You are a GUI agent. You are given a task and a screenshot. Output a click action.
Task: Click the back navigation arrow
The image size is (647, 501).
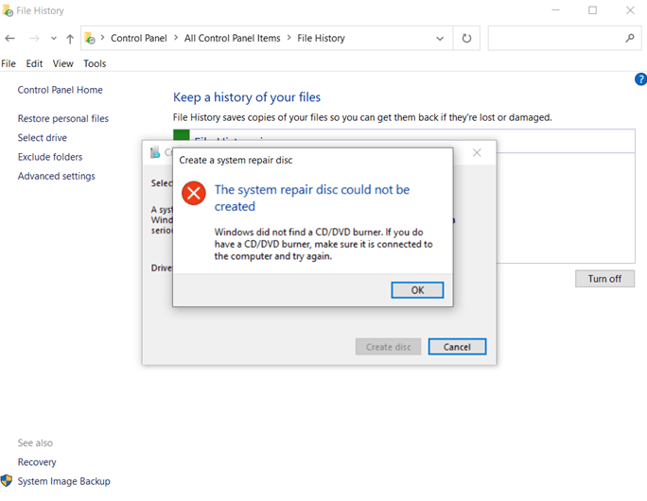tap(9, 39)
